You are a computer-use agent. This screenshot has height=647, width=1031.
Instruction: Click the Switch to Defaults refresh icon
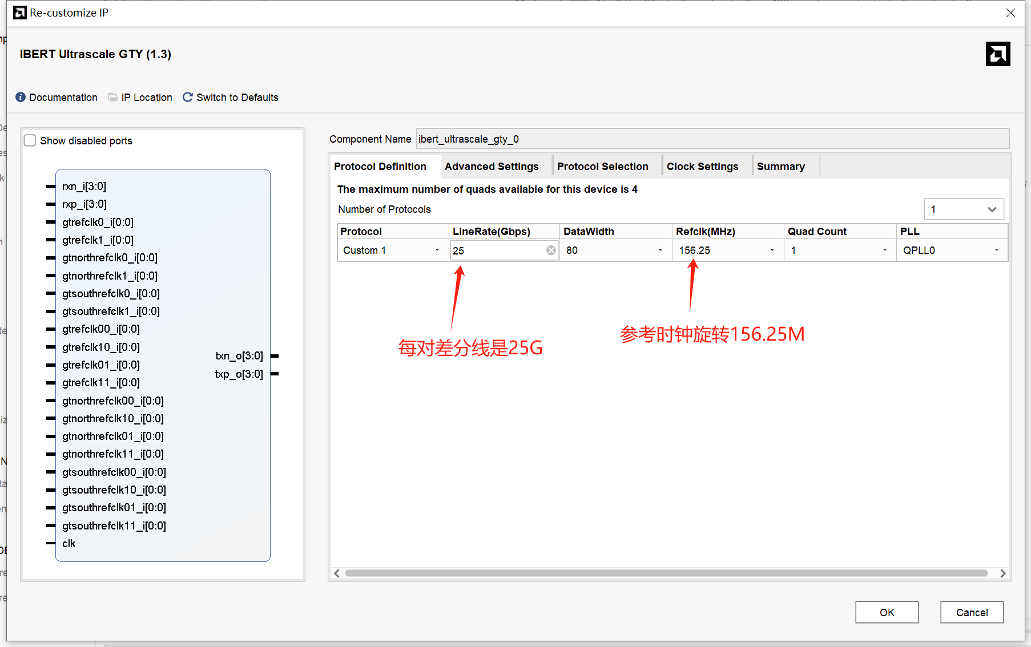click(x=187, y=97)
